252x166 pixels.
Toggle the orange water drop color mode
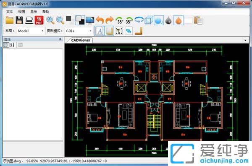(x=178, y=21)
